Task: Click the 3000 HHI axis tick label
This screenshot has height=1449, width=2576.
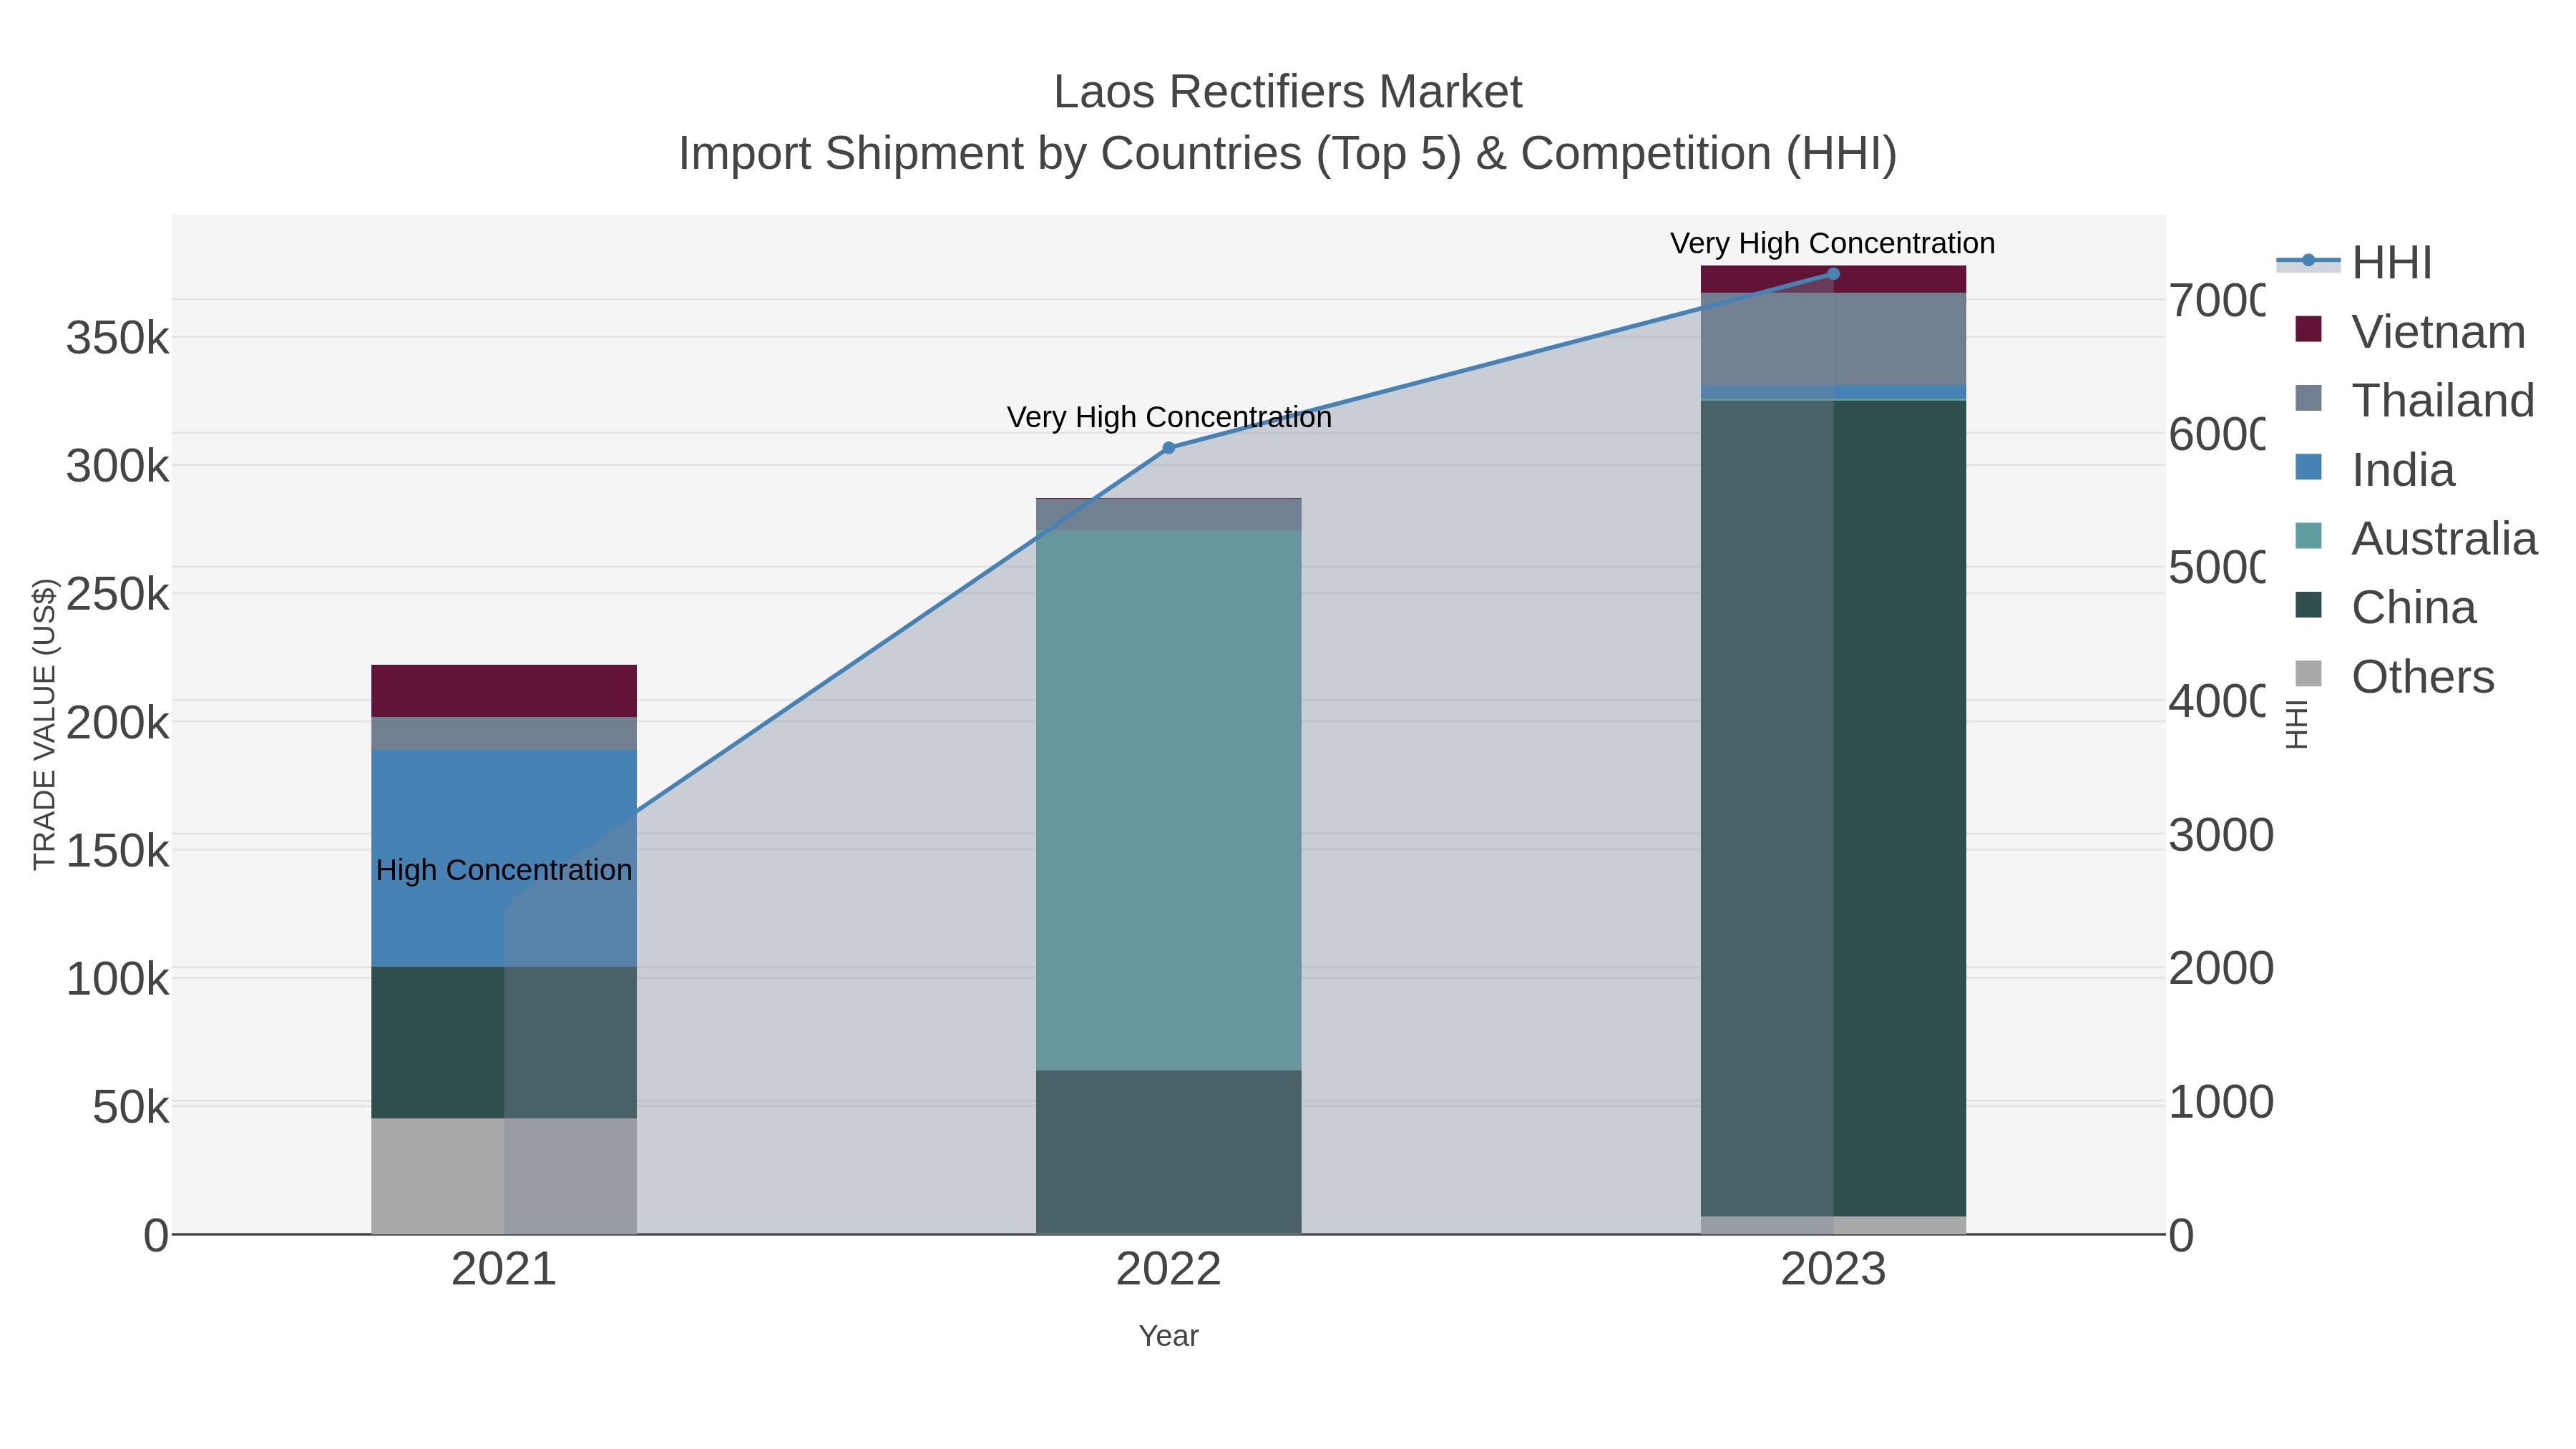Action: [2221, 835]
